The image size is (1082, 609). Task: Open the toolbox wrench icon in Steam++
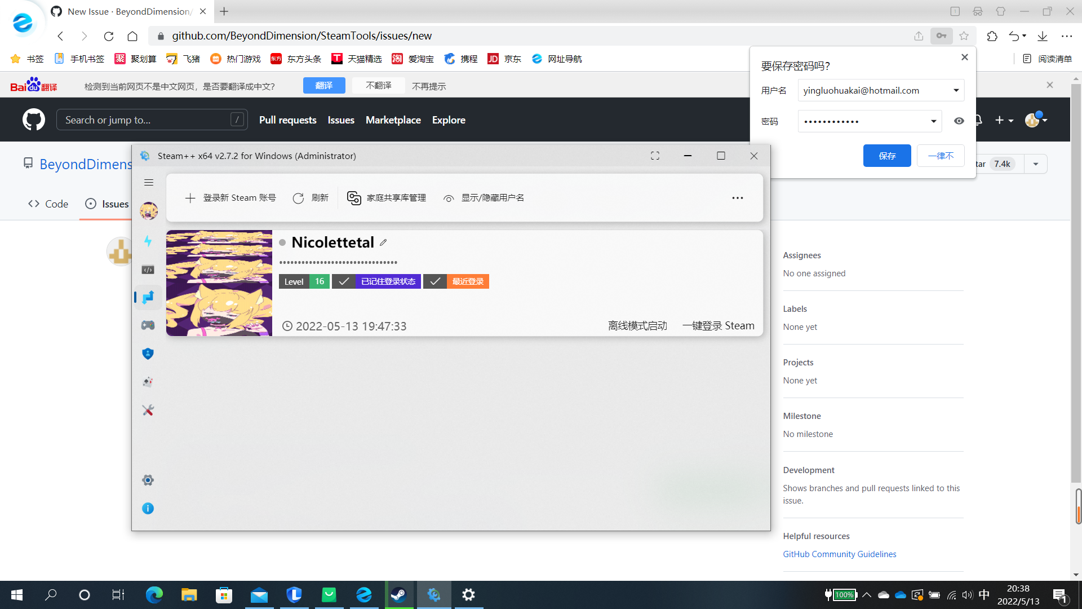(148, 410)
